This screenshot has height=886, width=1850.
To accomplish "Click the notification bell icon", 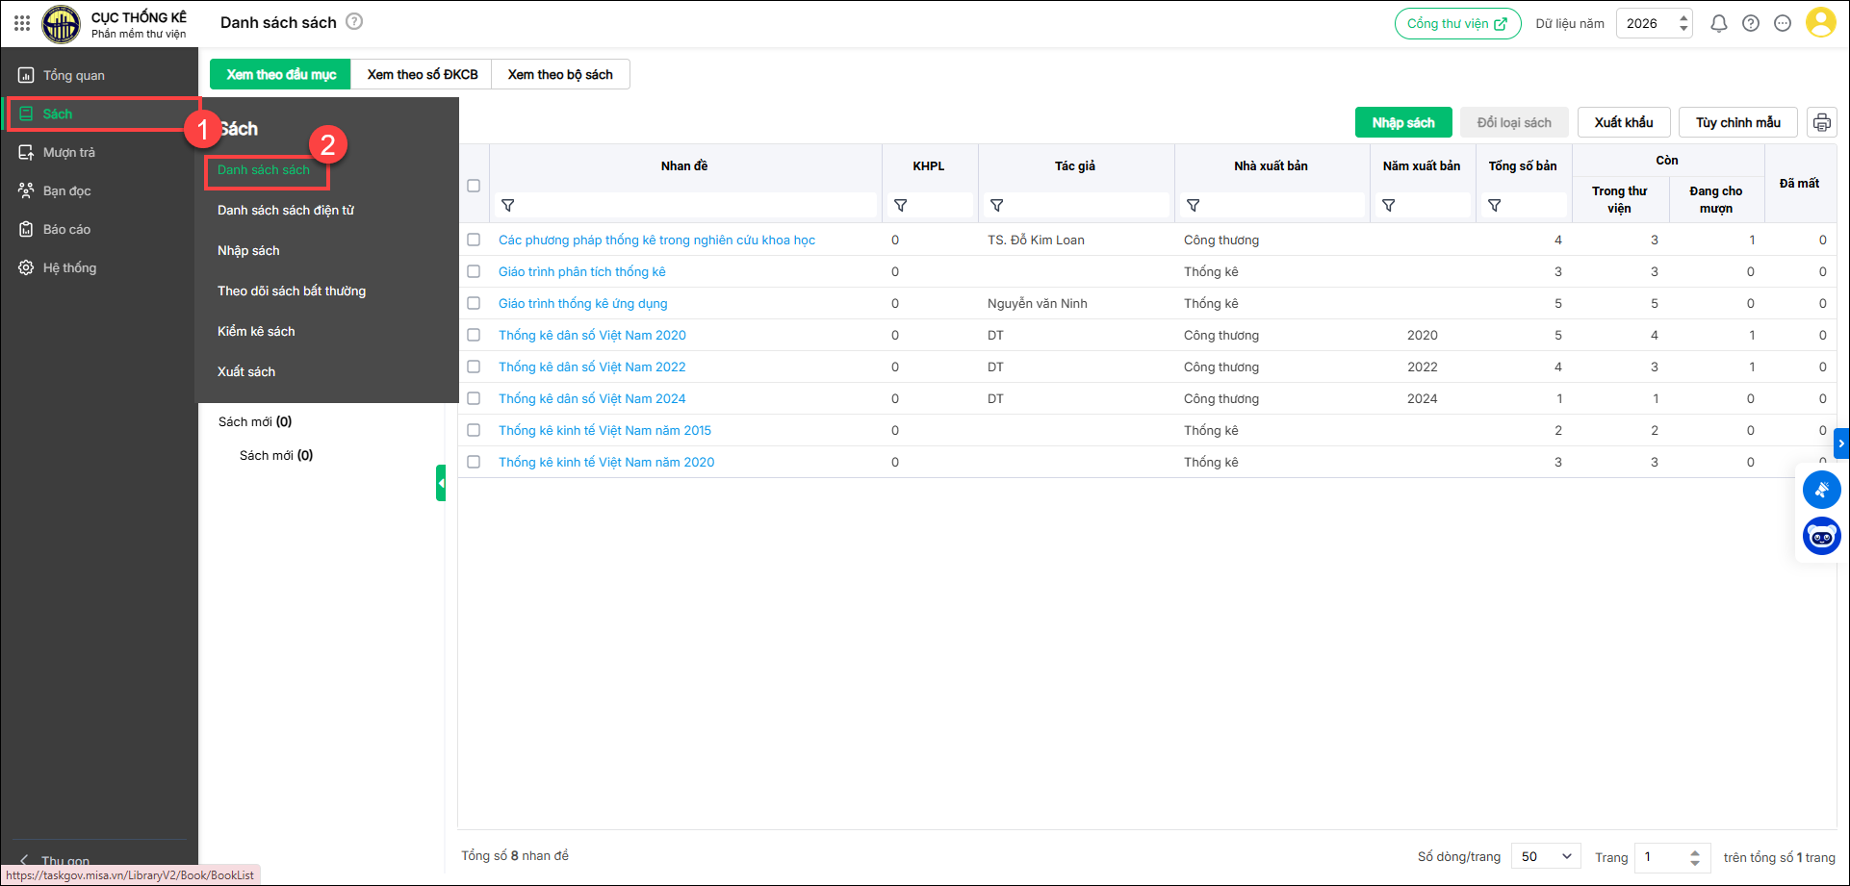I will click(1718, 24).
